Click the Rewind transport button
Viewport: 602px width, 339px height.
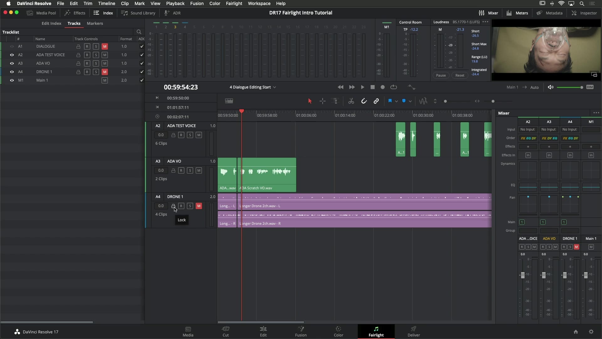tap(341, 87)
